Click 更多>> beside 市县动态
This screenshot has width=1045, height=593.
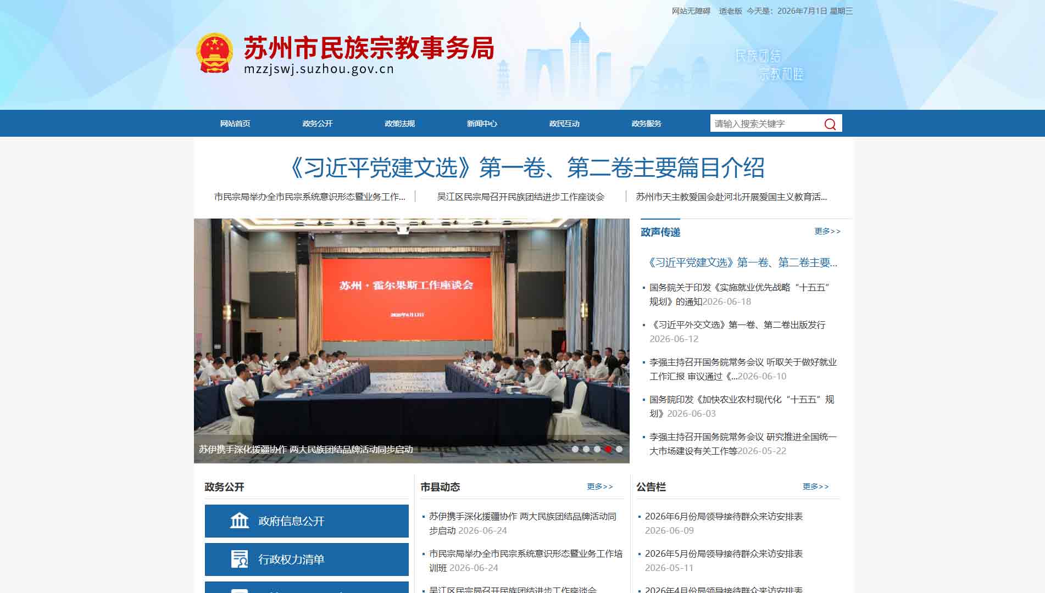600,486
